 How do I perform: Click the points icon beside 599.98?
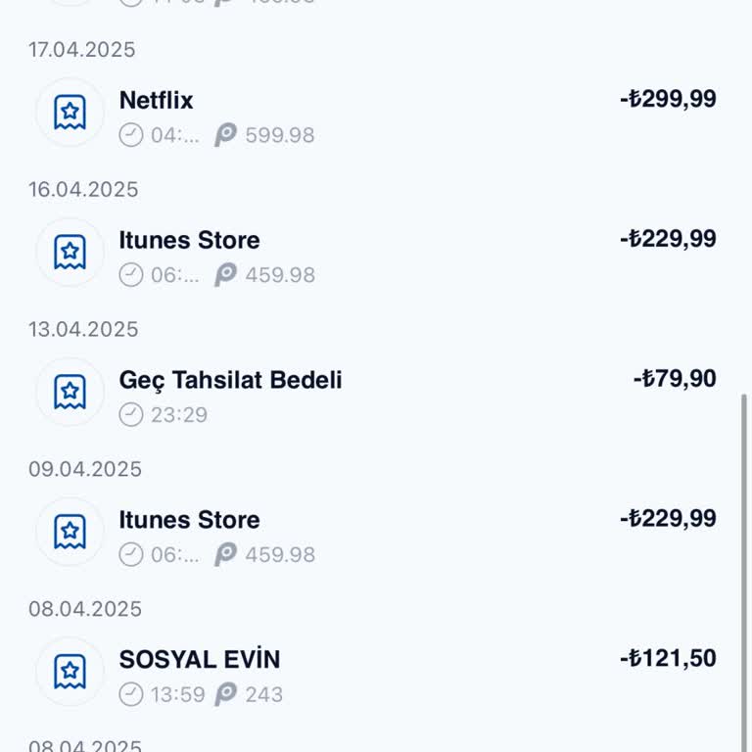tap(226, 135)
